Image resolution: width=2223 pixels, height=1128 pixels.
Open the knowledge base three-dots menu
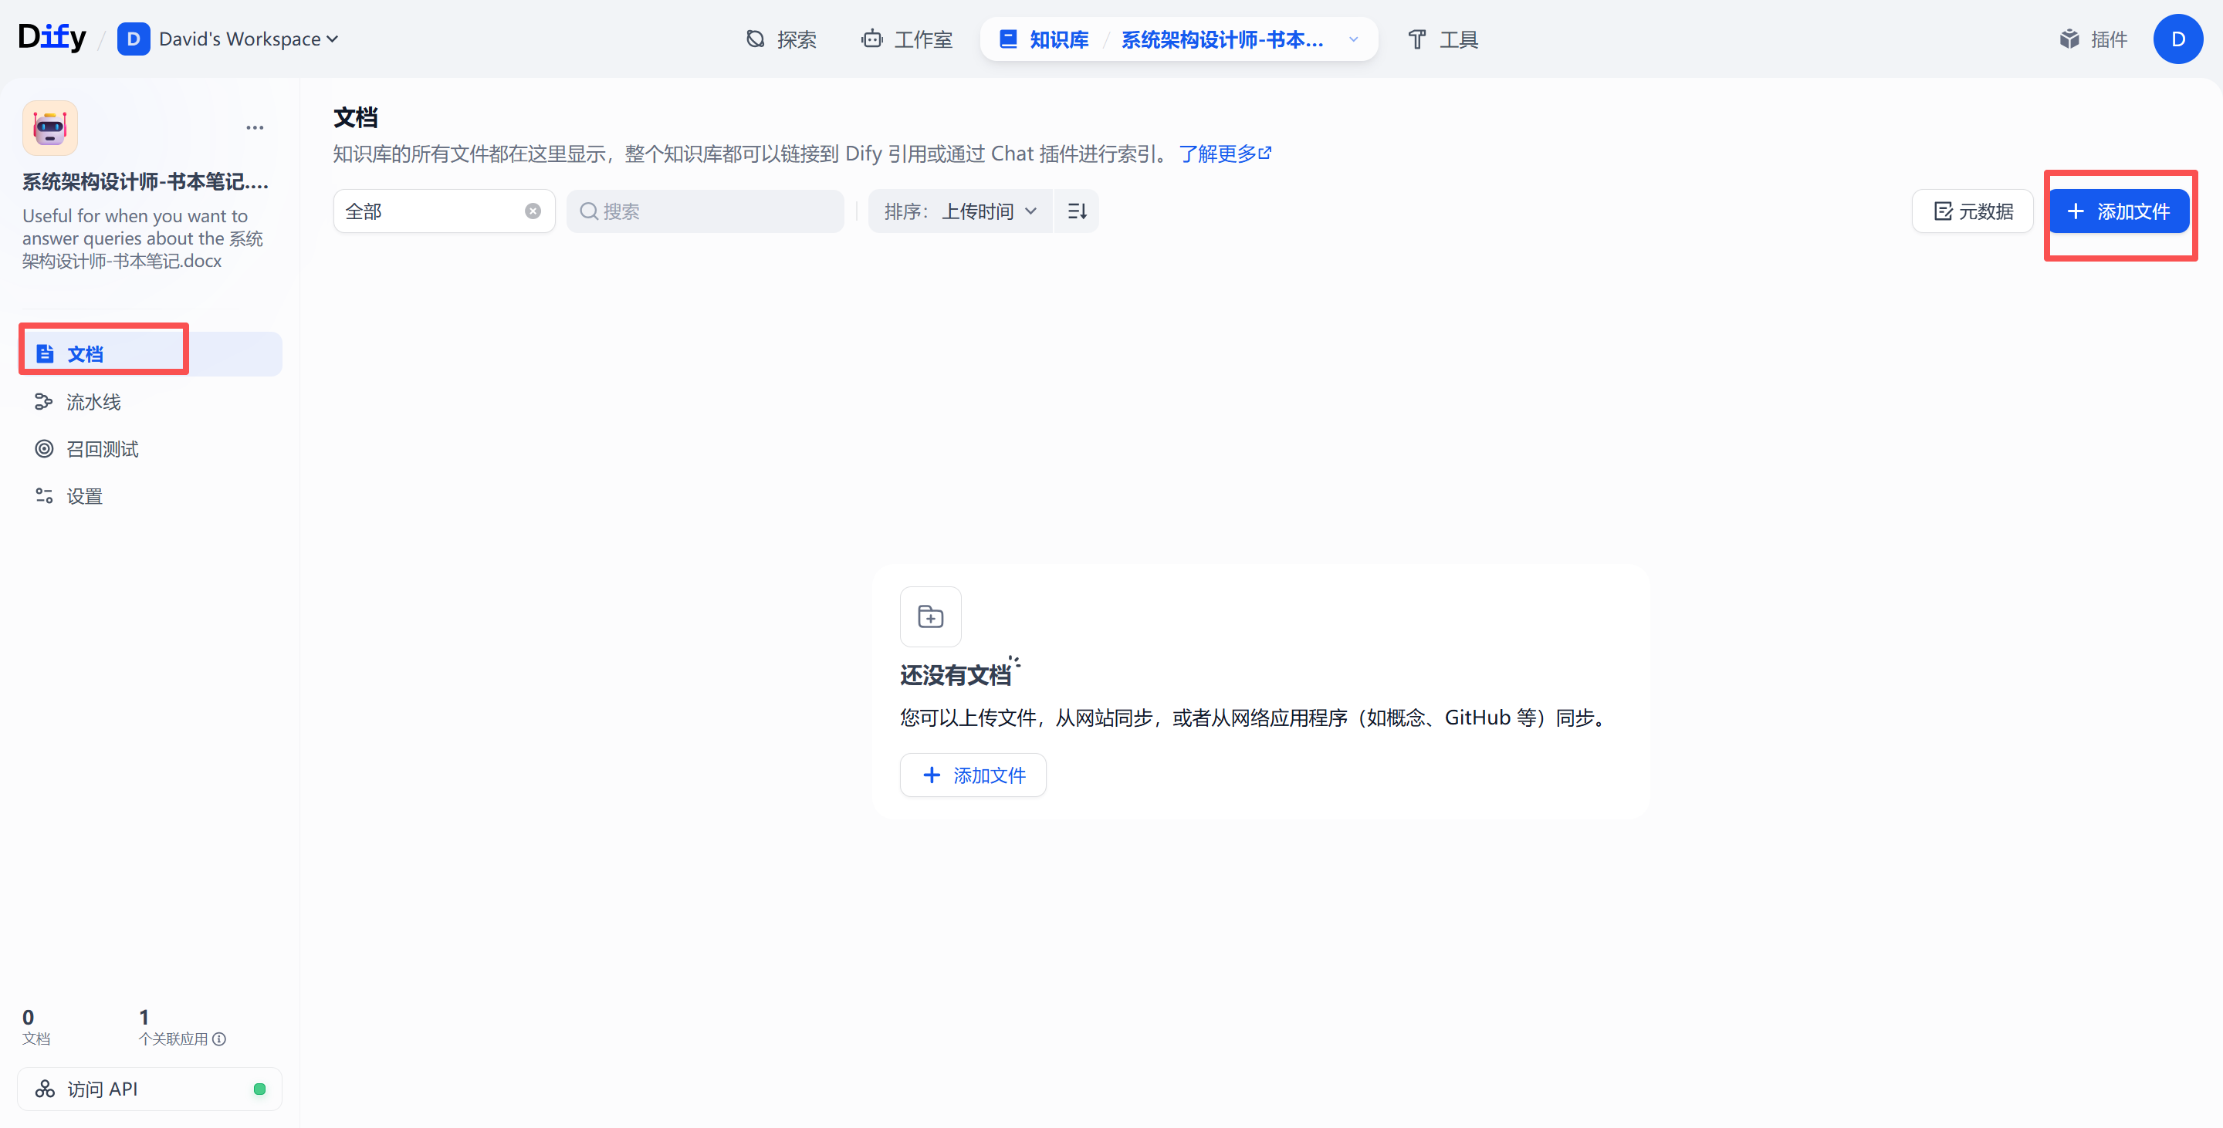pyautogui.click(x=255, y=127)
